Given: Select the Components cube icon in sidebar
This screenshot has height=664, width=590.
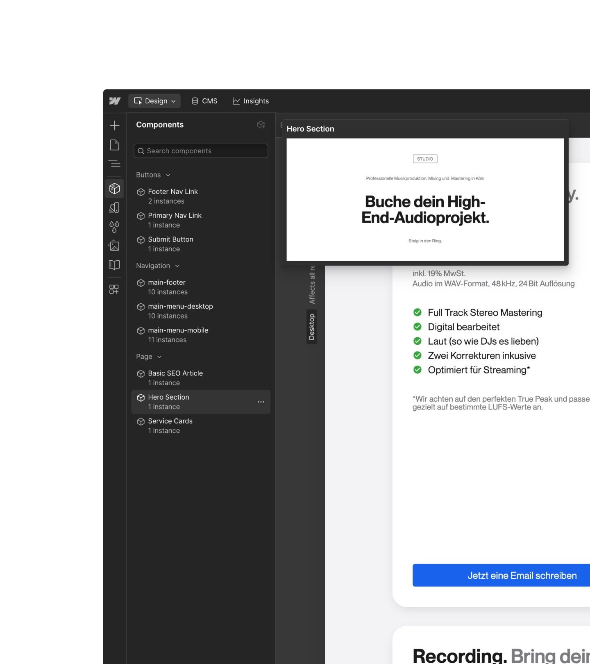Looking at the screenshot, I should point(115,189).
